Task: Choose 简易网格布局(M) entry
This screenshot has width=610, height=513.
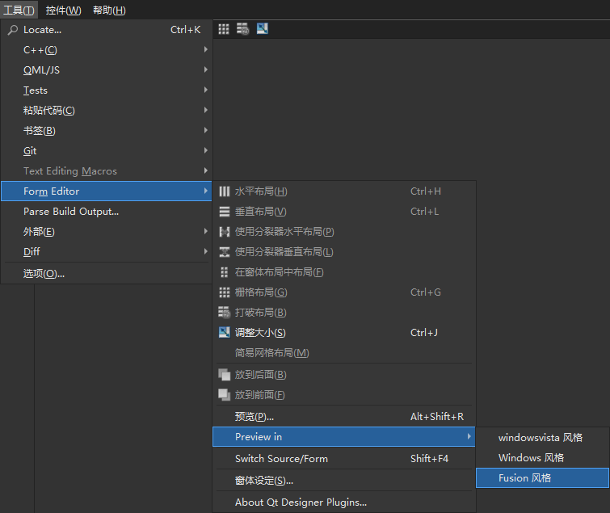Action: click(344, 353)
